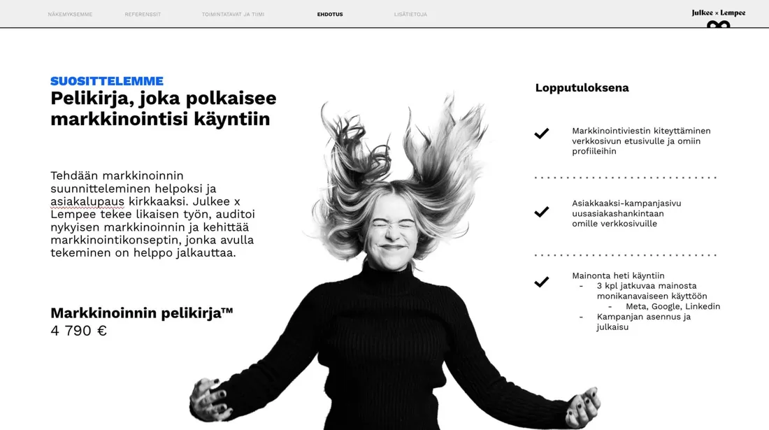The height and width of the screenshot is (430, 769).
Task: Click the 'Markkinointiviestin kiteyttäminen' result text
Action: click(641, 141)
